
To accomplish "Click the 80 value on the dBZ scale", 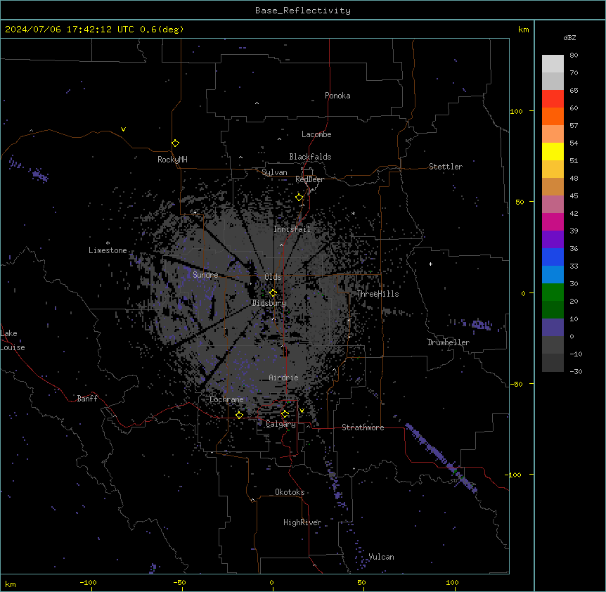I will 574,56.
